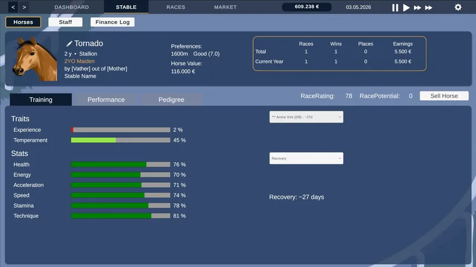
Task: Open the Pedigree tab
Action: coord(171,100)
